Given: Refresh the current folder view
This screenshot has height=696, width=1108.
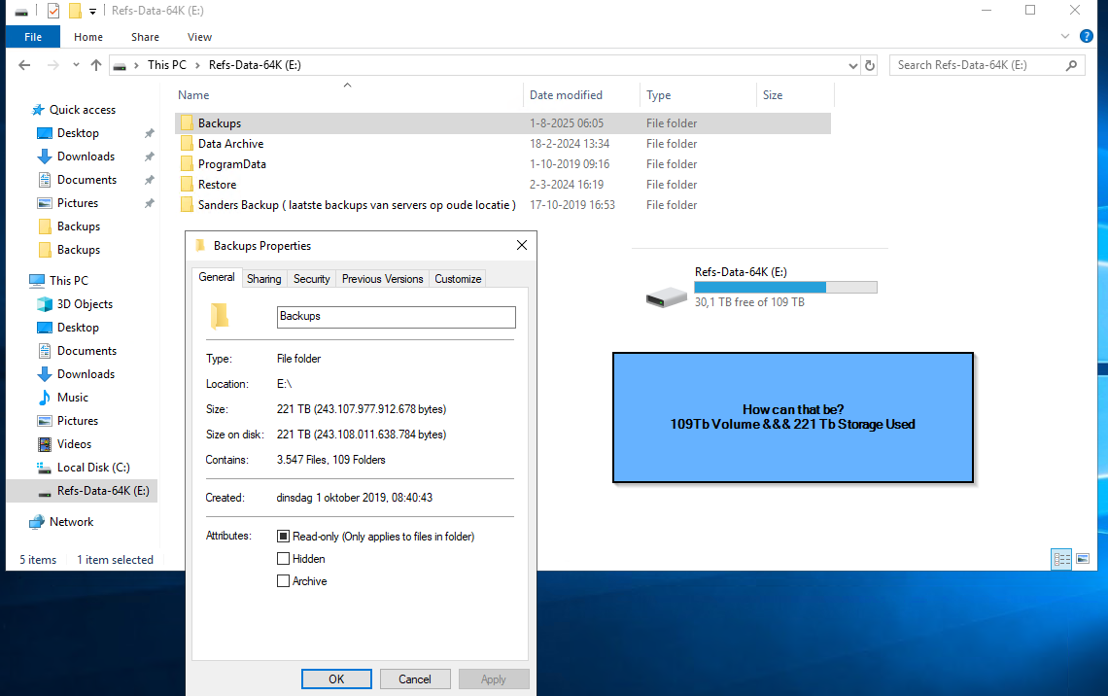Looking at the screenshot, I should coord(870,65).
